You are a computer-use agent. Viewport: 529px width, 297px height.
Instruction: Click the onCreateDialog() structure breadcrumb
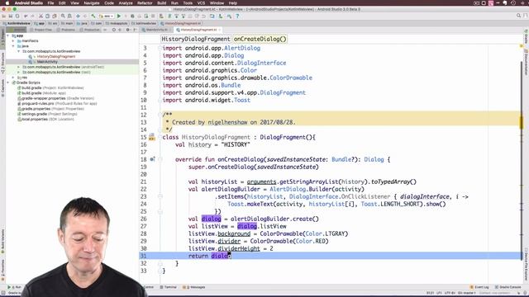click(260, 39)
